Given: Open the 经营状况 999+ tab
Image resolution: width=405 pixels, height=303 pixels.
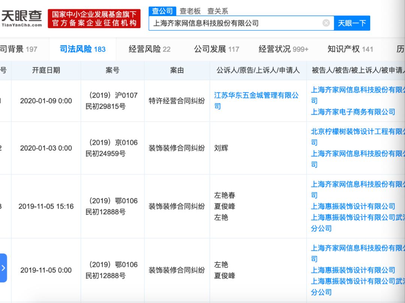Looking at the screenshot, I should [x=283, y=49].
